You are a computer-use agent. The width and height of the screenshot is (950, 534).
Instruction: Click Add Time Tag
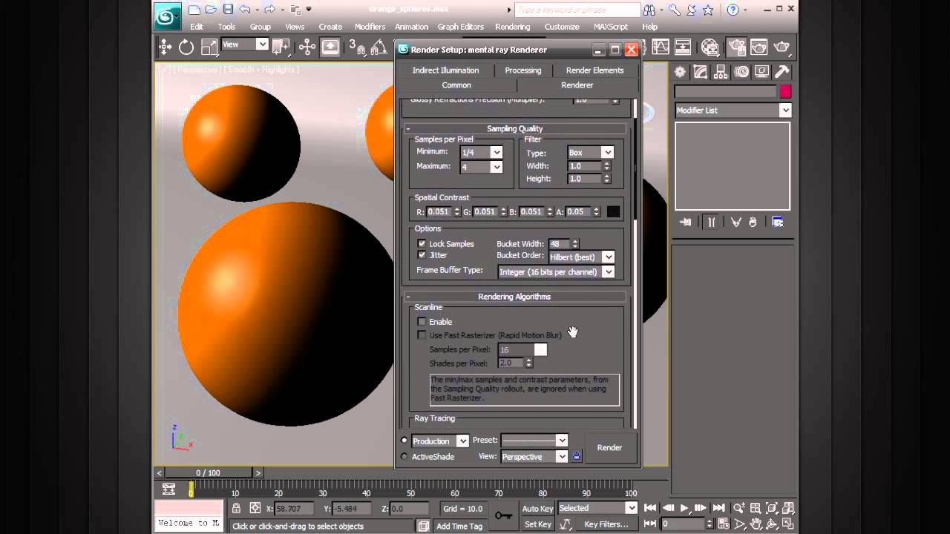click(x=459, y=526)
